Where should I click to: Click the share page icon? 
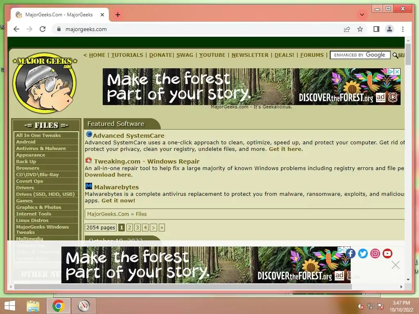coord(347,29)
